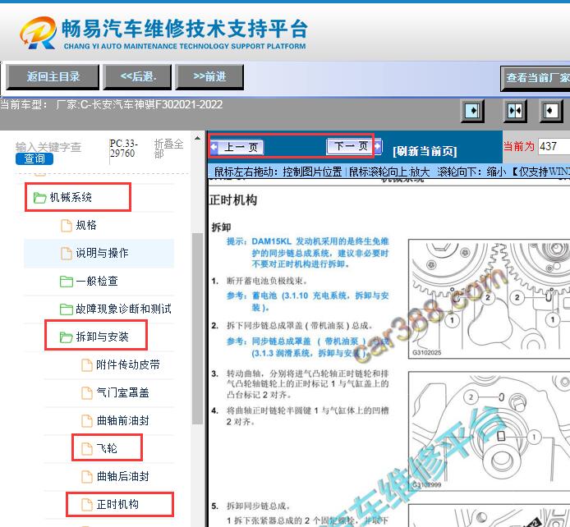570x527 pixels.
Task: Open the 气门室罩盖 document
Action: coord(123,393)
